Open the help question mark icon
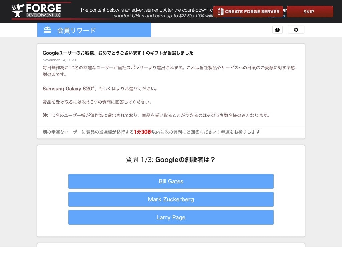The width and height of the screenshot is (342, 256). point(277,30)
